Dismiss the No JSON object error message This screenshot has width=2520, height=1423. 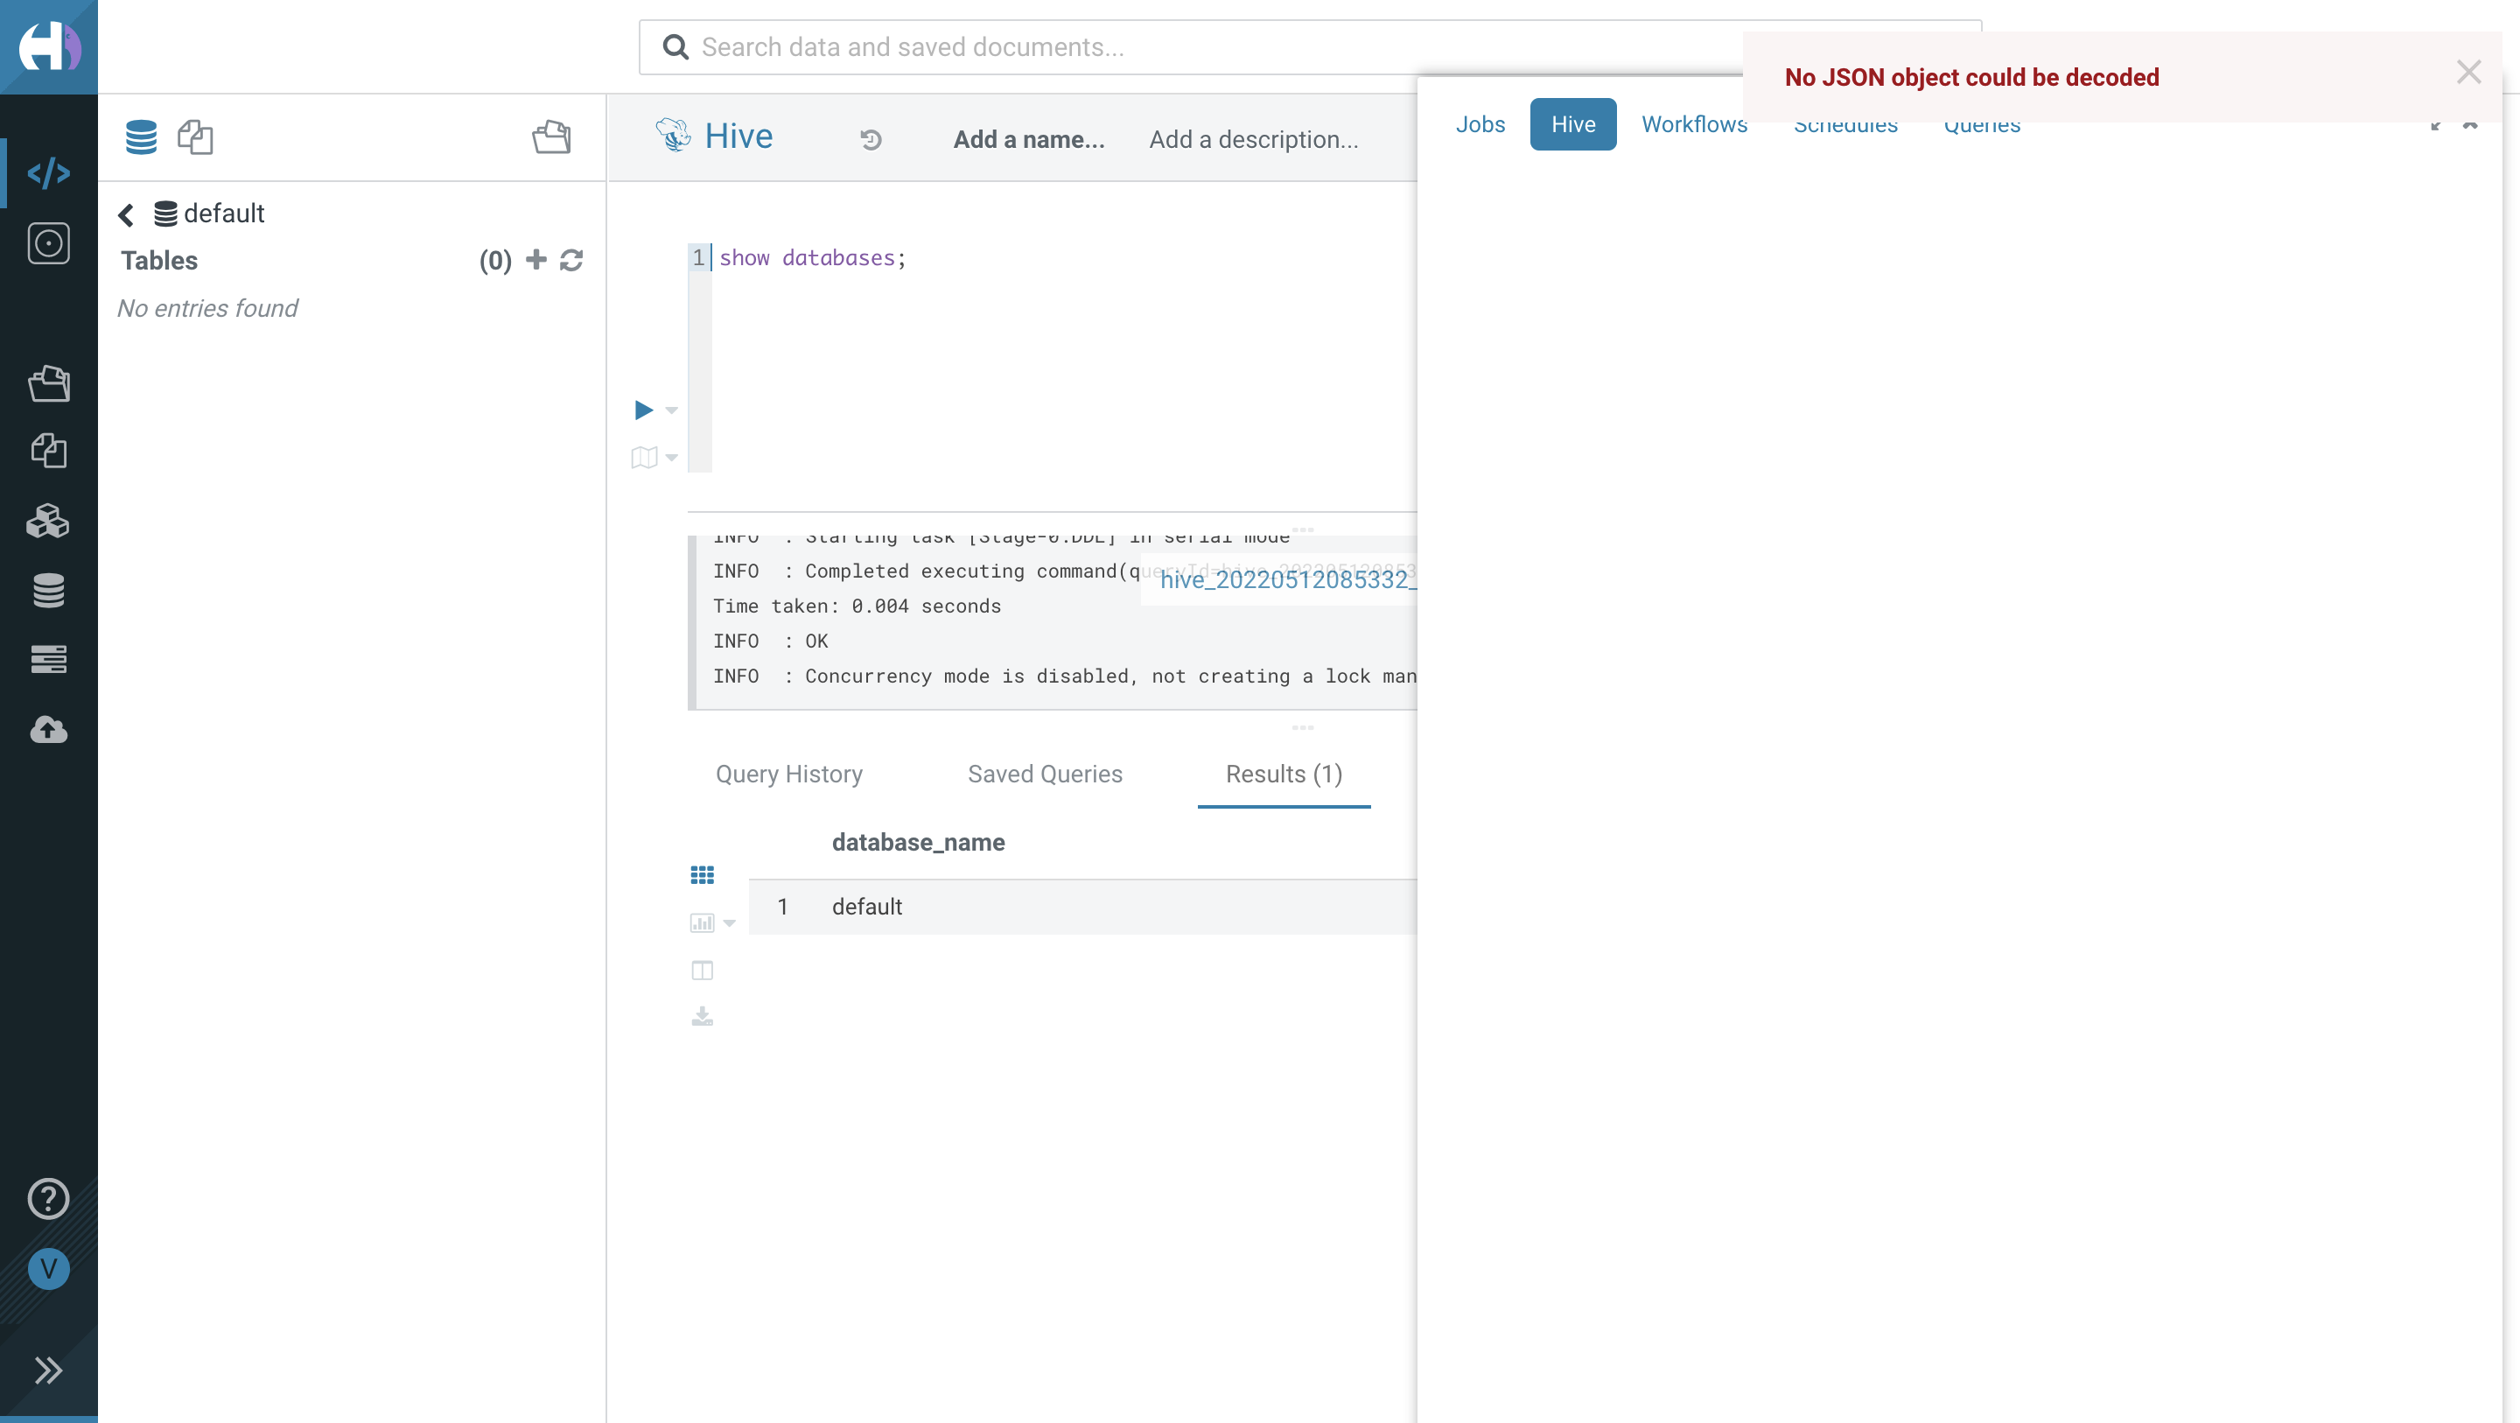[2468, 73]
